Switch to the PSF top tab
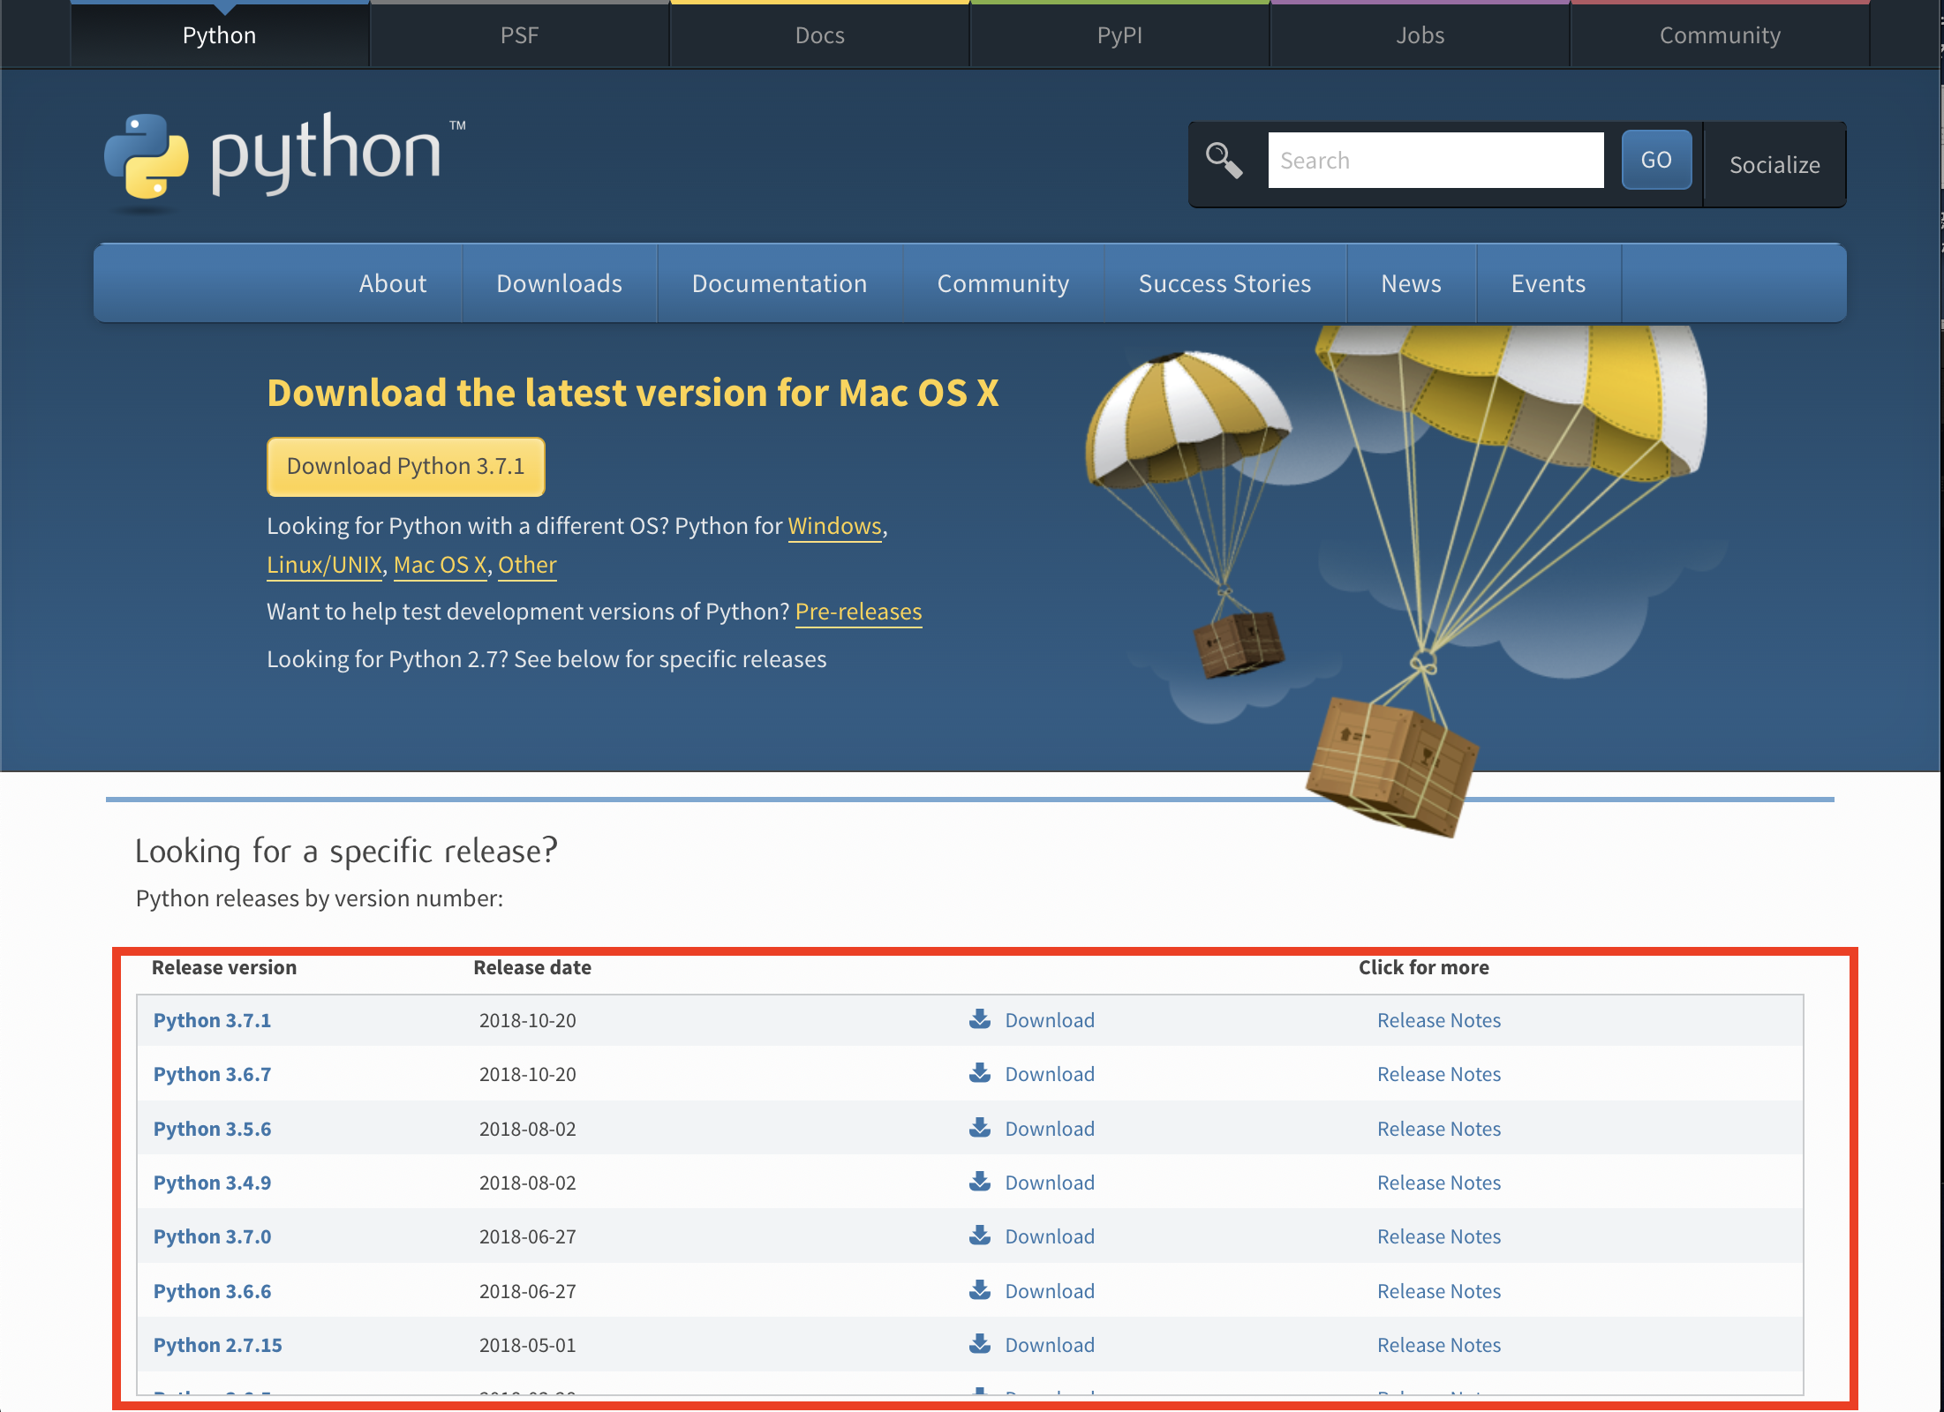This screenshot has width=1944, height=1412. coord(520,35)
